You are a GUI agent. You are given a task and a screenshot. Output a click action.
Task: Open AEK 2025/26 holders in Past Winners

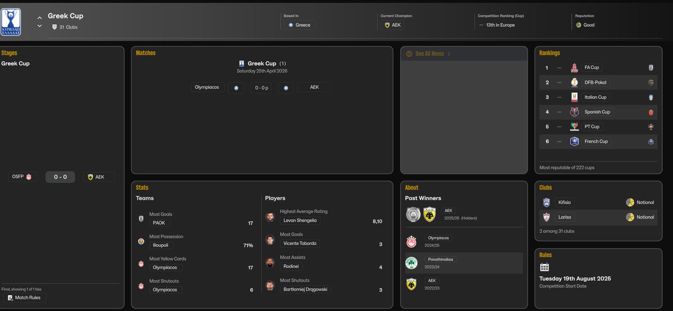(449, 211)
